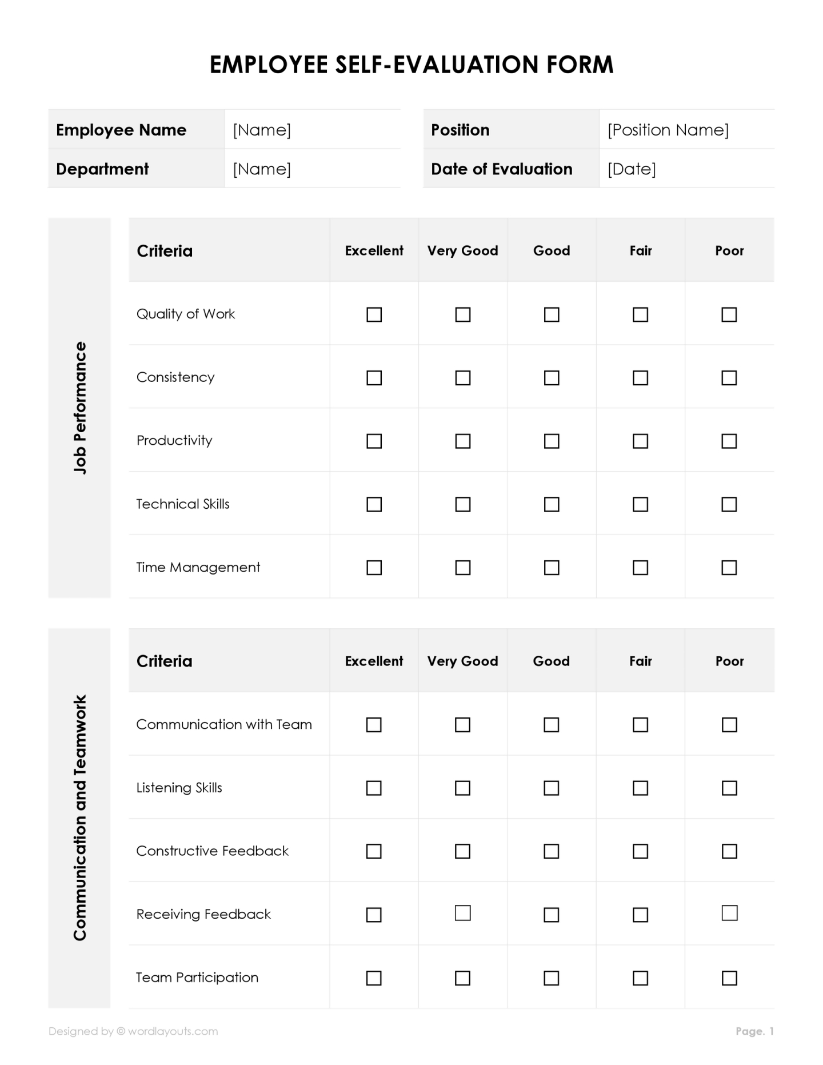This screenshot has height=1065, width=823.
Task: Click the Employee Self-Evaluation Form title
Action: [411, 65]
